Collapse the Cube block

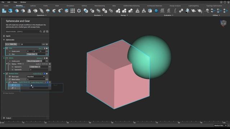[x=4, y=48]
